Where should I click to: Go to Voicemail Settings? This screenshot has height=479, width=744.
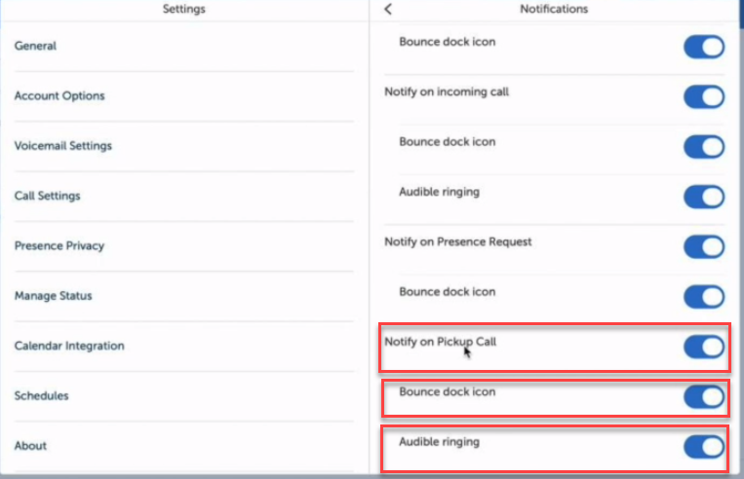pyautogui.click(x=63, y=146)
